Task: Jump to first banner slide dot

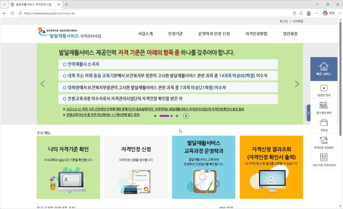Action: pos(155,116)
